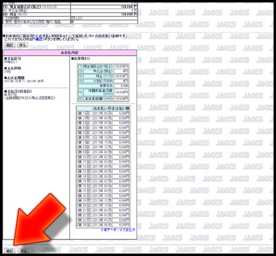Click the blue ボーナス支払月 note under the schedule
This screenshot has width=276, height=256.
point(118,230)
